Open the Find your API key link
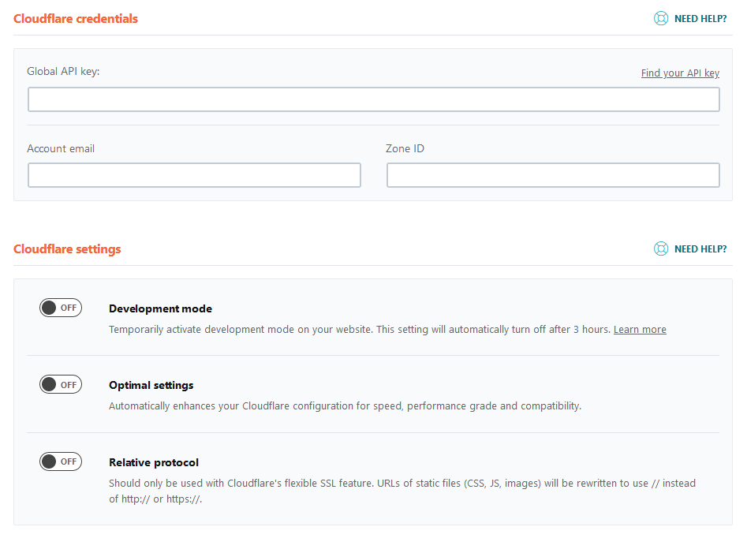This screenshot has height=538, width=747. click(x=680, y=73)
